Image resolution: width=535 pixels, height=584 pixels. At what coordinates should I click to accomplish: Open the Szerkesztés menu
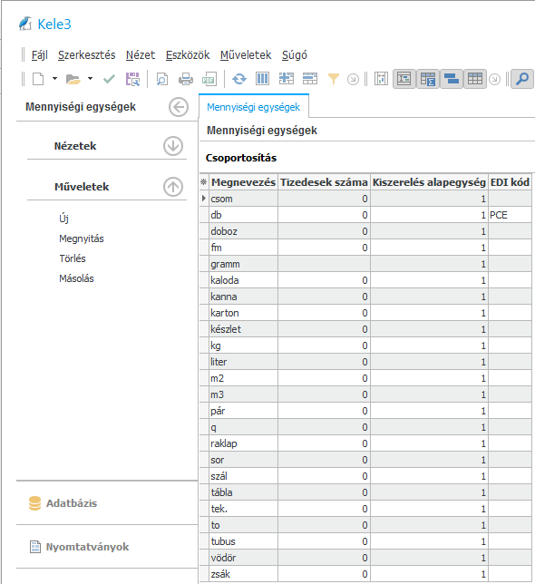pos(87,55)
